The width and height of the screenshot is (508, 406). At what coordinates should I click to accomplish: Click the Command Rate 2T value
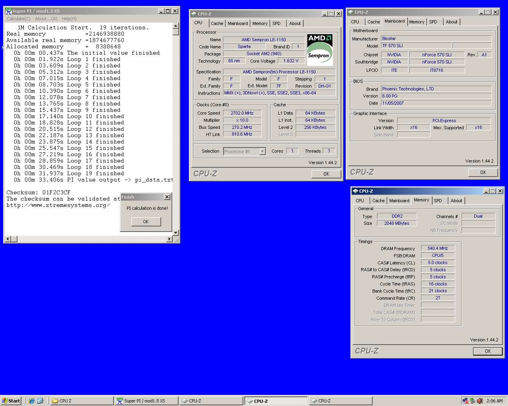pyautogui.click(x=438, y=298)
